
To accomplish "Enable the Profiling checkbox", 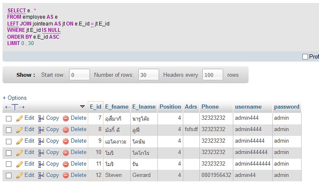I will coord(305,56).
